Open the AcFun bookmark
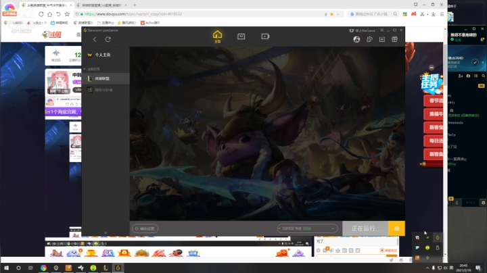Viewport: 487px width, 273px height. coord(150,23)
